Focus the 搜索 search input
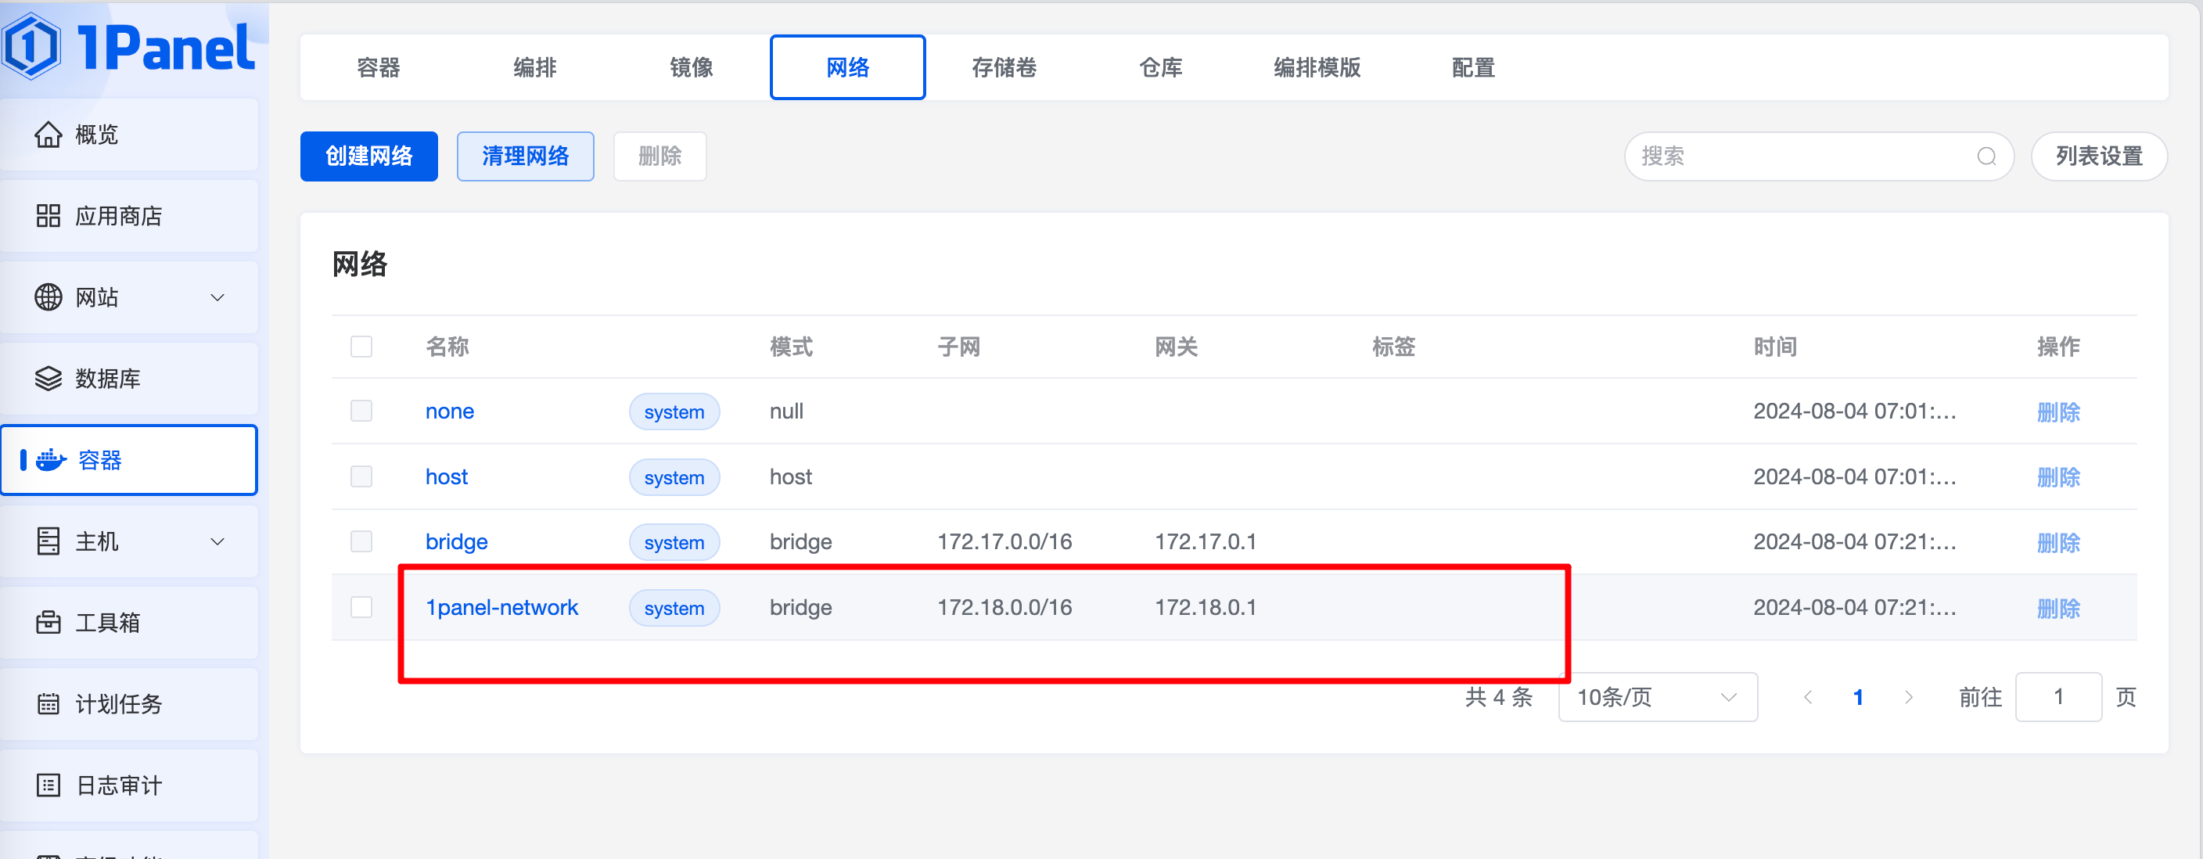The width and height of the screenshot is (2203, 859). [1819, 156]
